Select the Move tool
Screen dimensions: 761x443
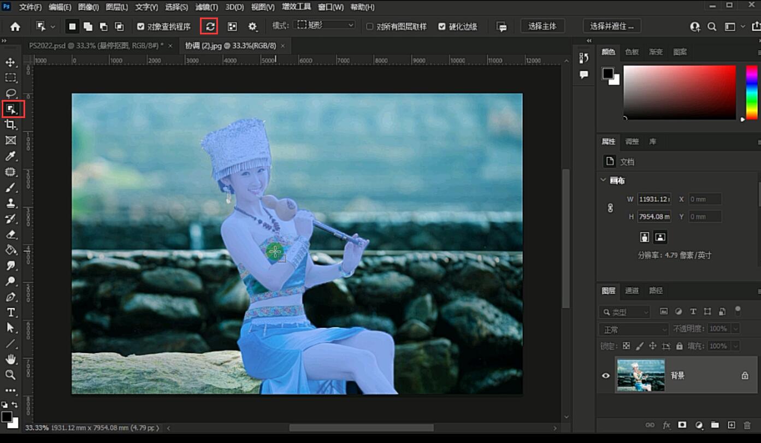10,62
